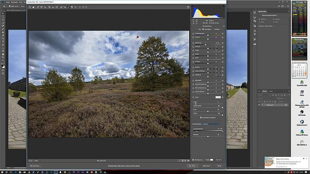Select the red adjustment pin on the image
Screen dimensions: 310x174
[138, 37]
